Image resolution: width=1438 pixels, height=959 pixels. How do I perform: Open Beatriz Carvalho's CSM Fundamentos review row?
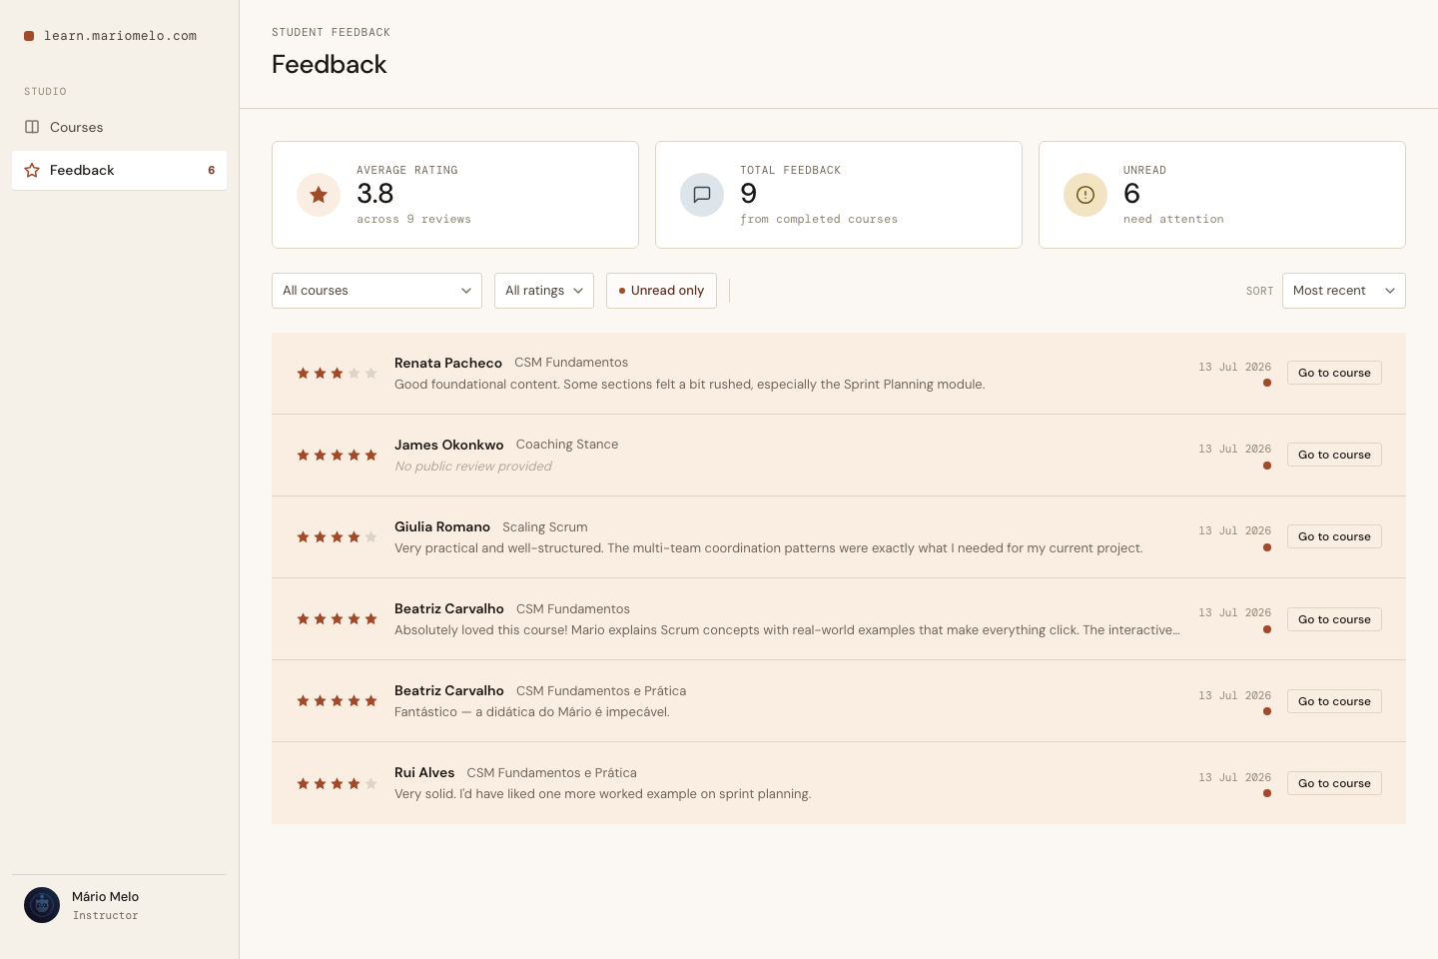pos(839,619)
